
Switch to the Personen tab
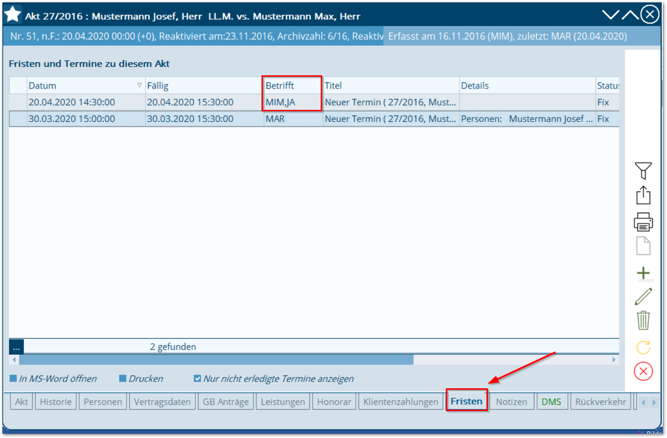[103, 402]
